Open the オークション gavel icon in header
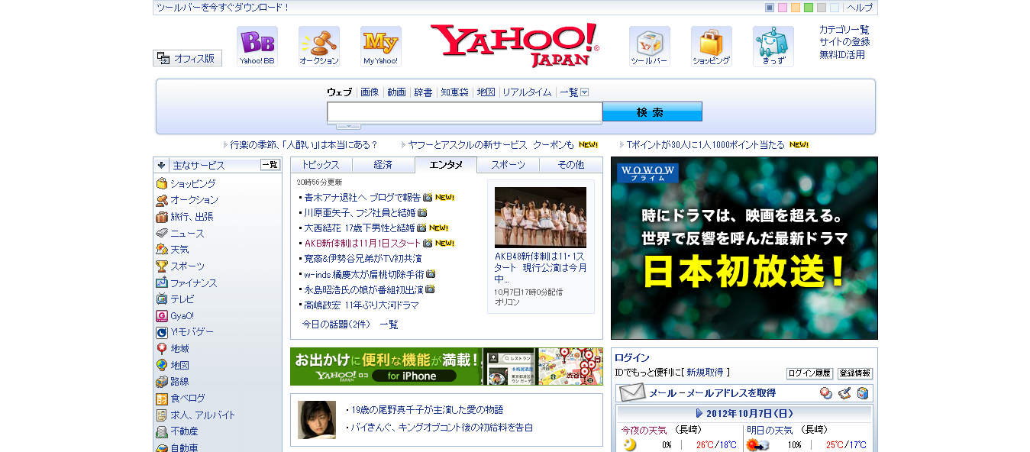 (x=319, y=47)
